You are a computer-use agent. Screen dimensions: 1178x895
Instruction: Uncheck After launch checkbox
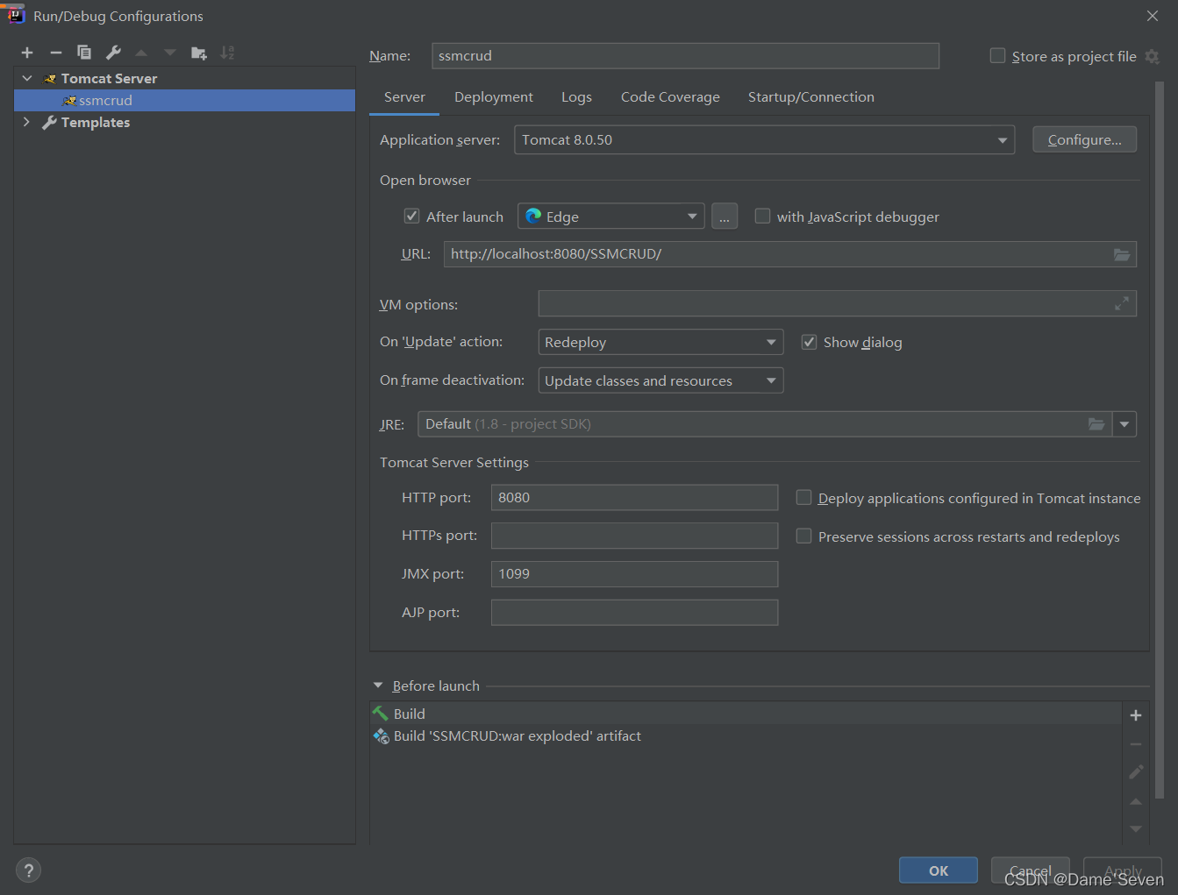(x=411, y=216)
